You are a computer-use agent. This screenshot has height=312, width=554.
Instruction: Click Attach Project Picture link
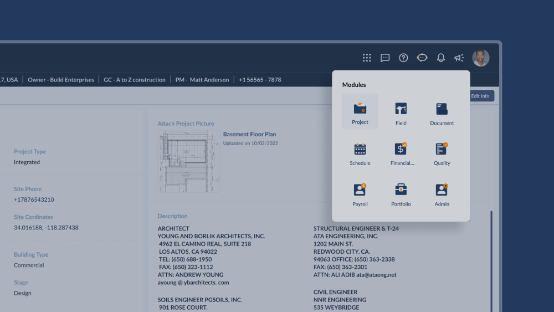tap(186, 124)
